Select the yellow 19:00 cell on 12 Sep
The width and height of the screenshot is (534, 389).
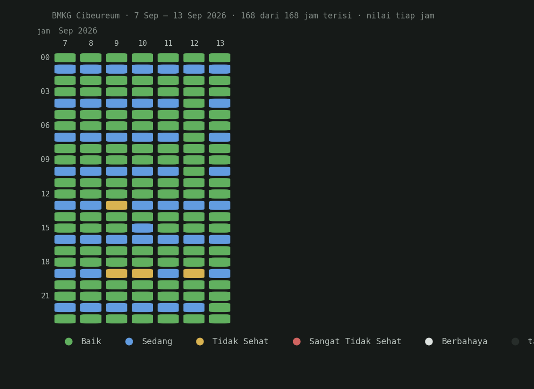click(x=194, y=273)
